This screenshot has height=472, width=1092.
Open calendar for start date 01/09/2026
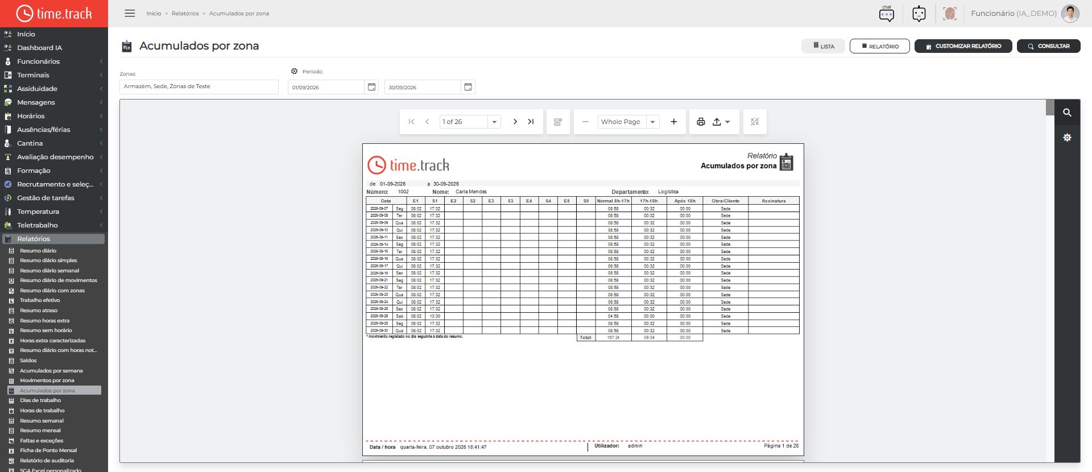(x=371, y=87)
